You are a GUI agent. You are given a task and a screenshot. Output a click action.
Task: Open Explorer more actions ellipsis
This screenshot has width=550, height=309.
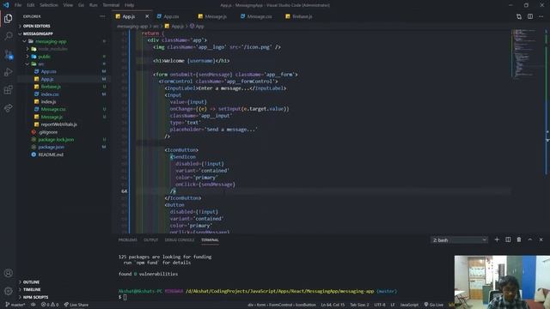coord(102,16)
